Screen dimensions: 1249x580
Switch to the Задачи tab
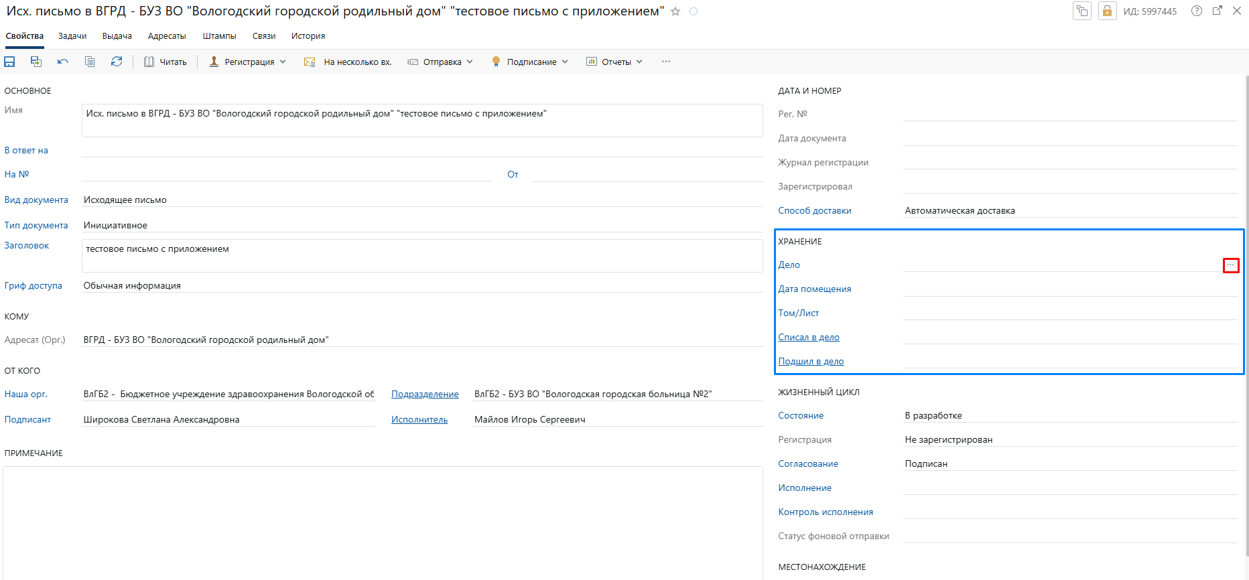tap(72, 36)
